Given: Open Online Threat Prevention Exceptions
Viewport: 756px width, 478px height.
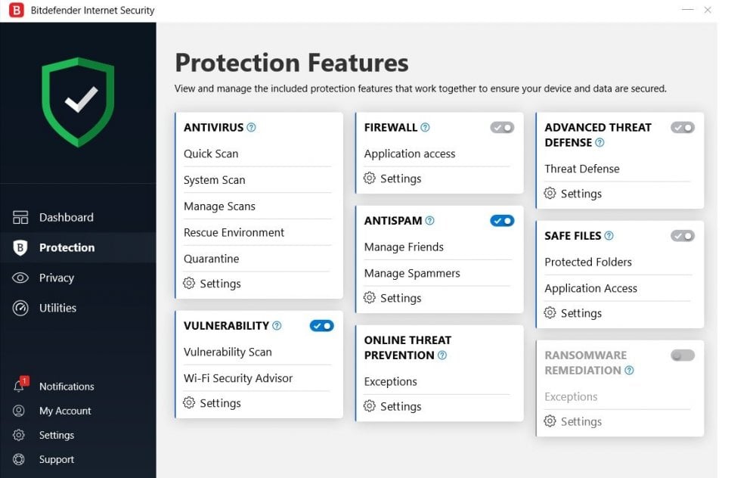Looking at the screenshot, I should (x=390, y=381).
